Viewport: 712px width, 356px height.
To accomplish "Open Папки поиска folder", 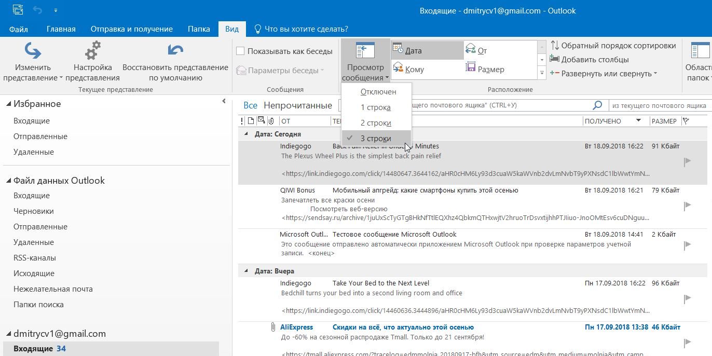I will pyautogui.click(x=38, y=305).
